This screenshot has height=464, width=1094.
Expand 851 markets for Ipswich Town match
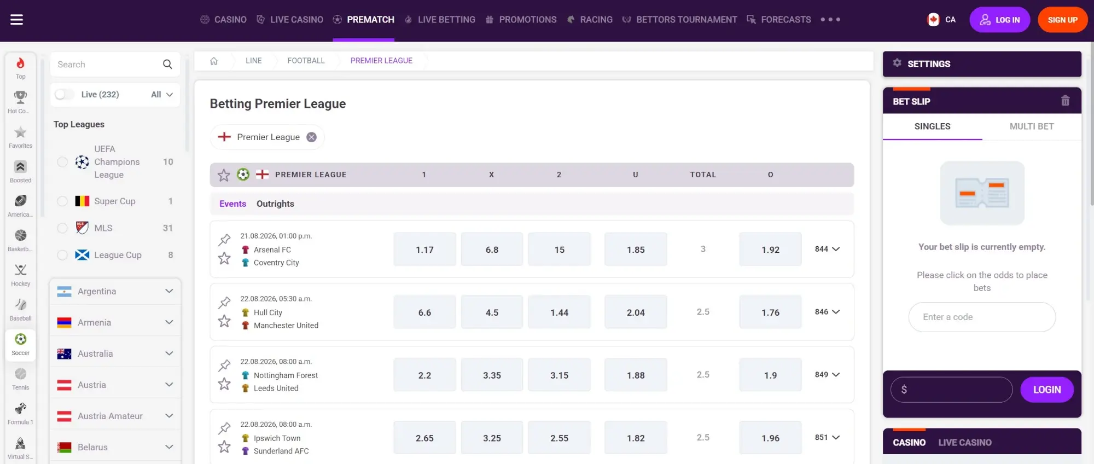tap(827, 438)
